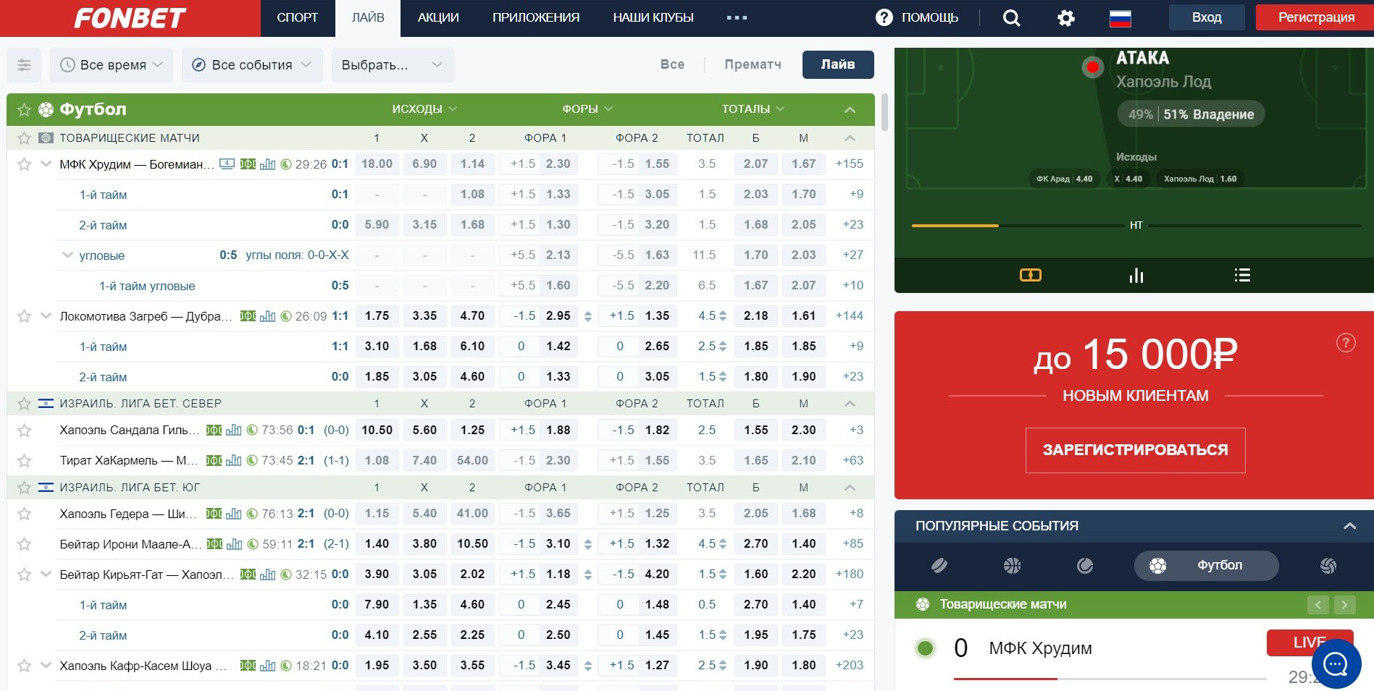The height and width of the screenshot is (691, 1374).
Task: Open the Все время time dropdown
Action: click(112, 65)
